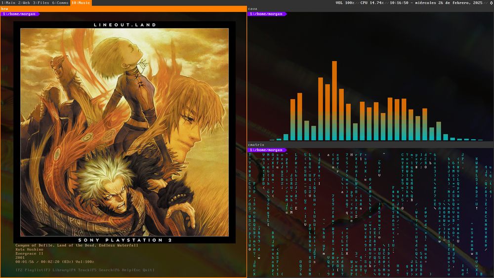
Task: Click the Vol:100% indicator in kew
Action: point(84,262)
